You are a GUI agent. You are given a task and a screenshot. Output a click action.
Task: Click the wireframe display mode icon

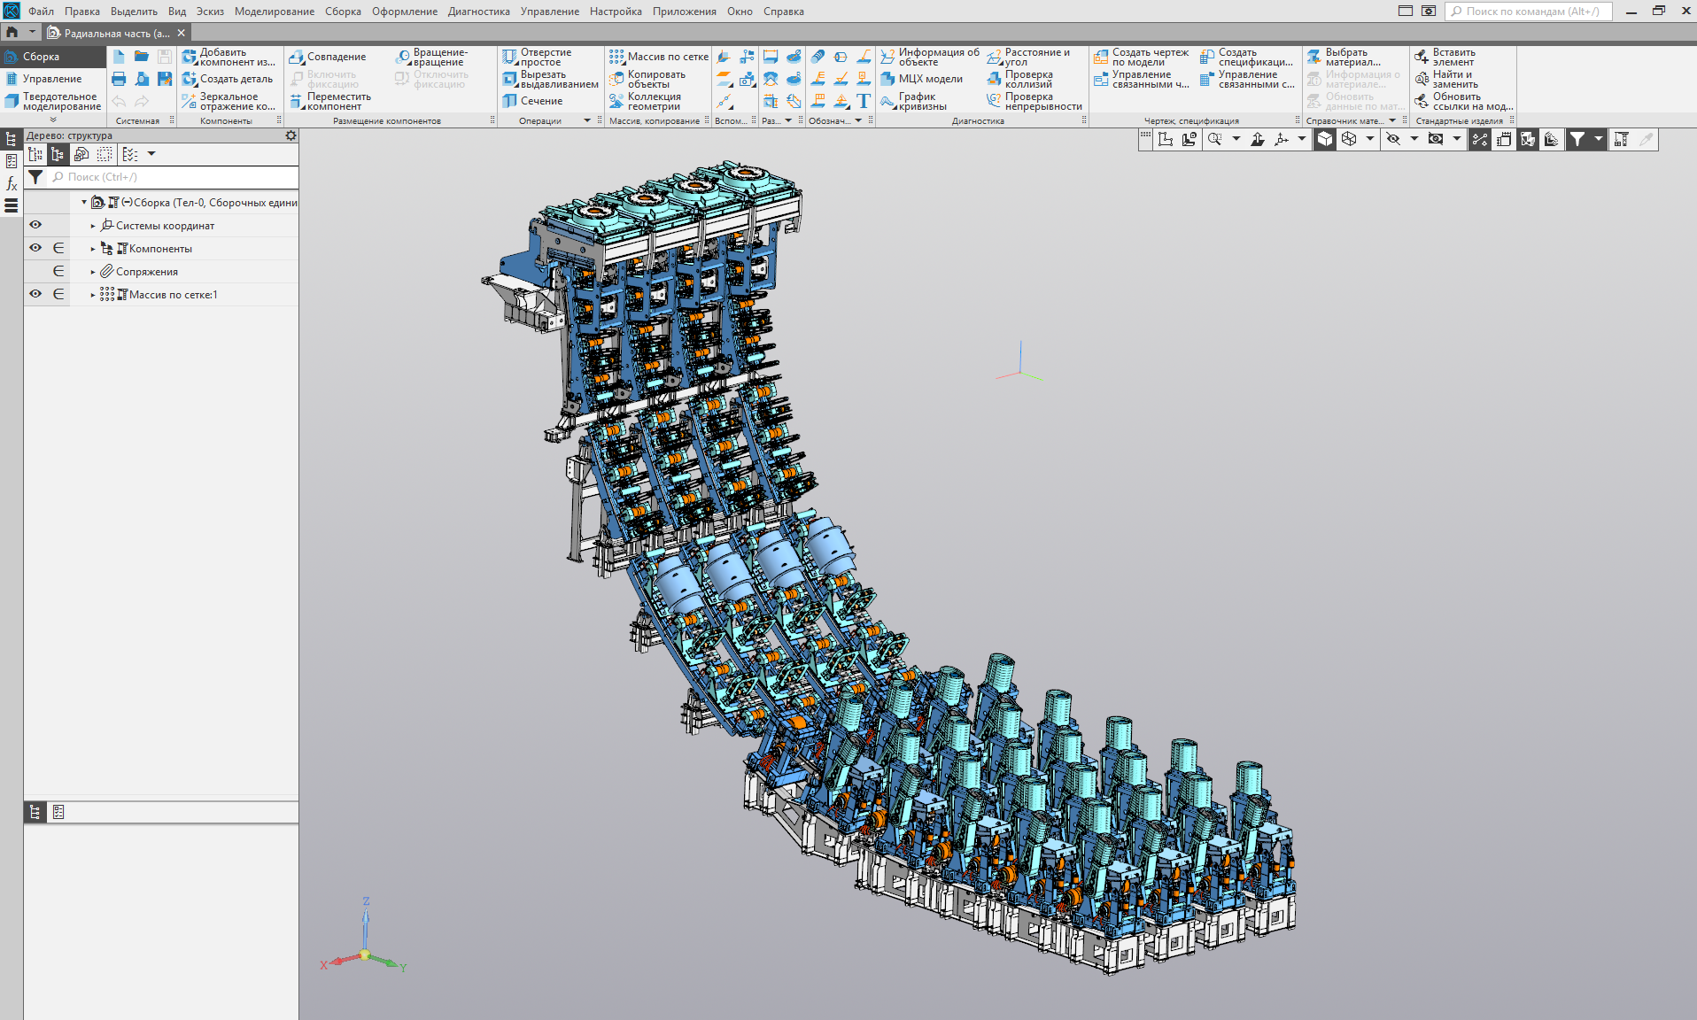1349,139
